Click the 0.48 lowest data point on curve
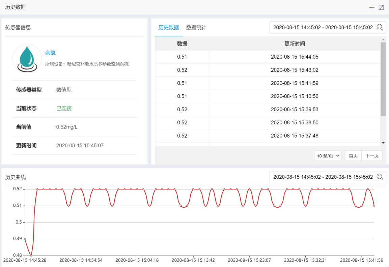Screen dimensions: 389x267 31,256
